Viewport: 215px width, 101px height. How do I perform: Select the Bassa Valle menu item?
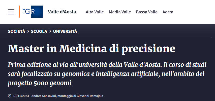pos(147,12)
